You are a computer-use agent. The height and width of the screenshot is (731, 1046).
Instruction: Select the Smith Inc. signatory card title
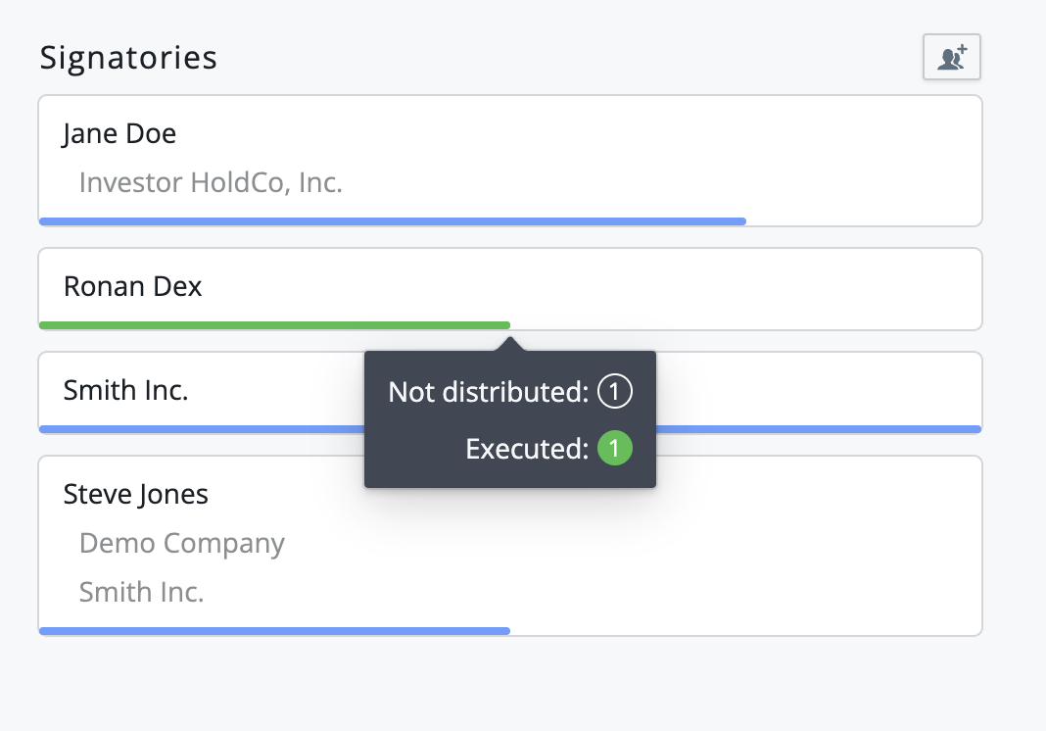[x=125, y=390]
